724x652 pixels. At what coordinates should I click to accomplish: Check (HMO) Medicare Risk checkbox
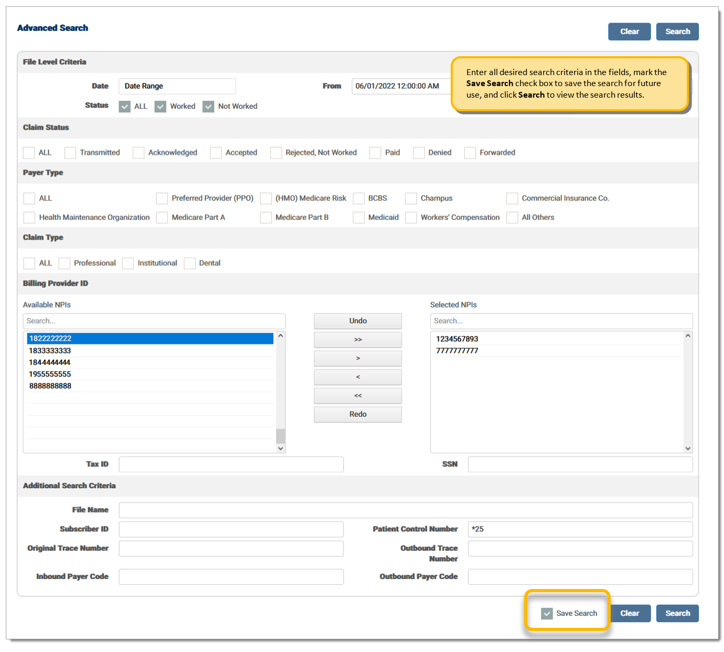tap(266, 198)
